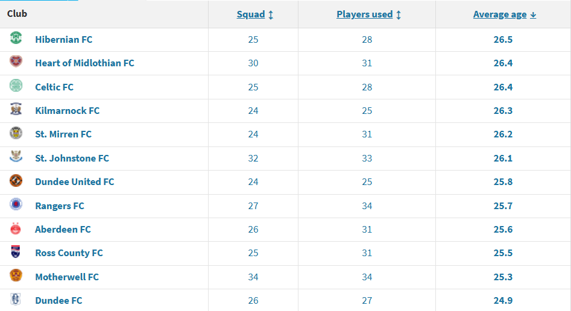Sort table by Average age column
This screenshot has width=571, height=311.
tap(504, 14)
